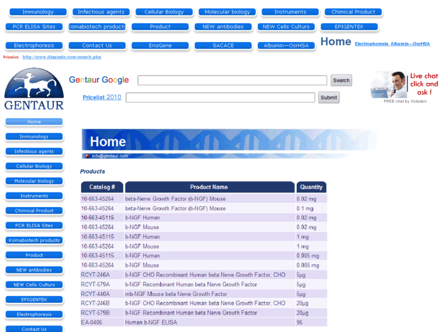The width and height of the screenshot is (444, 332).
Task: Open Infectious agents in the top navigation bar
Action: [101, 12]
